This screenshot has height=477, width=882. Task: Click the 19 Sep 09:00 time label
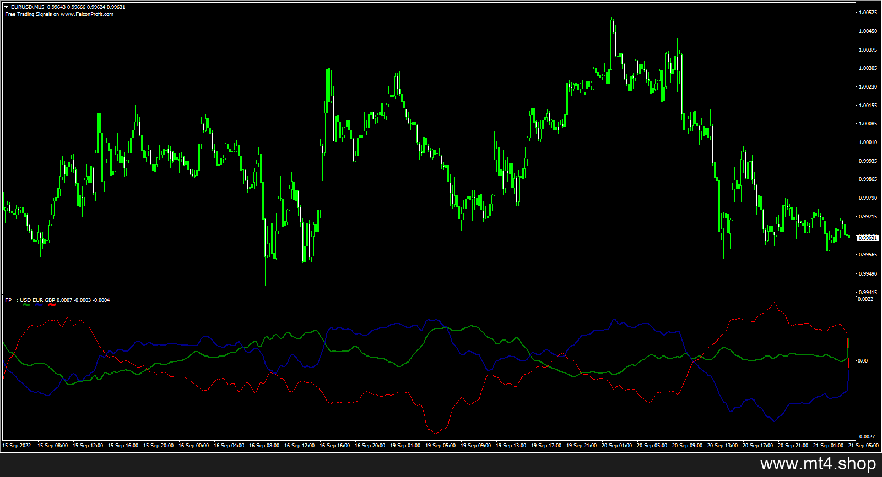475,446
